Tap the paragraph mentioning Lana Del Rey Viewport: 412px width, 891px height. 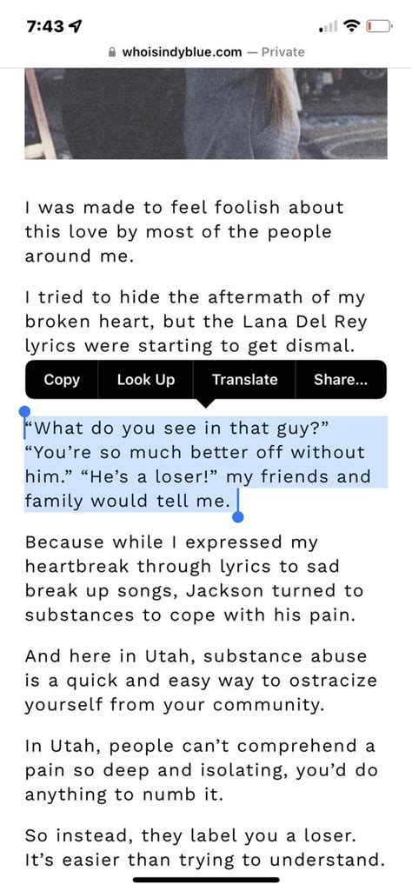click(196, 321)
